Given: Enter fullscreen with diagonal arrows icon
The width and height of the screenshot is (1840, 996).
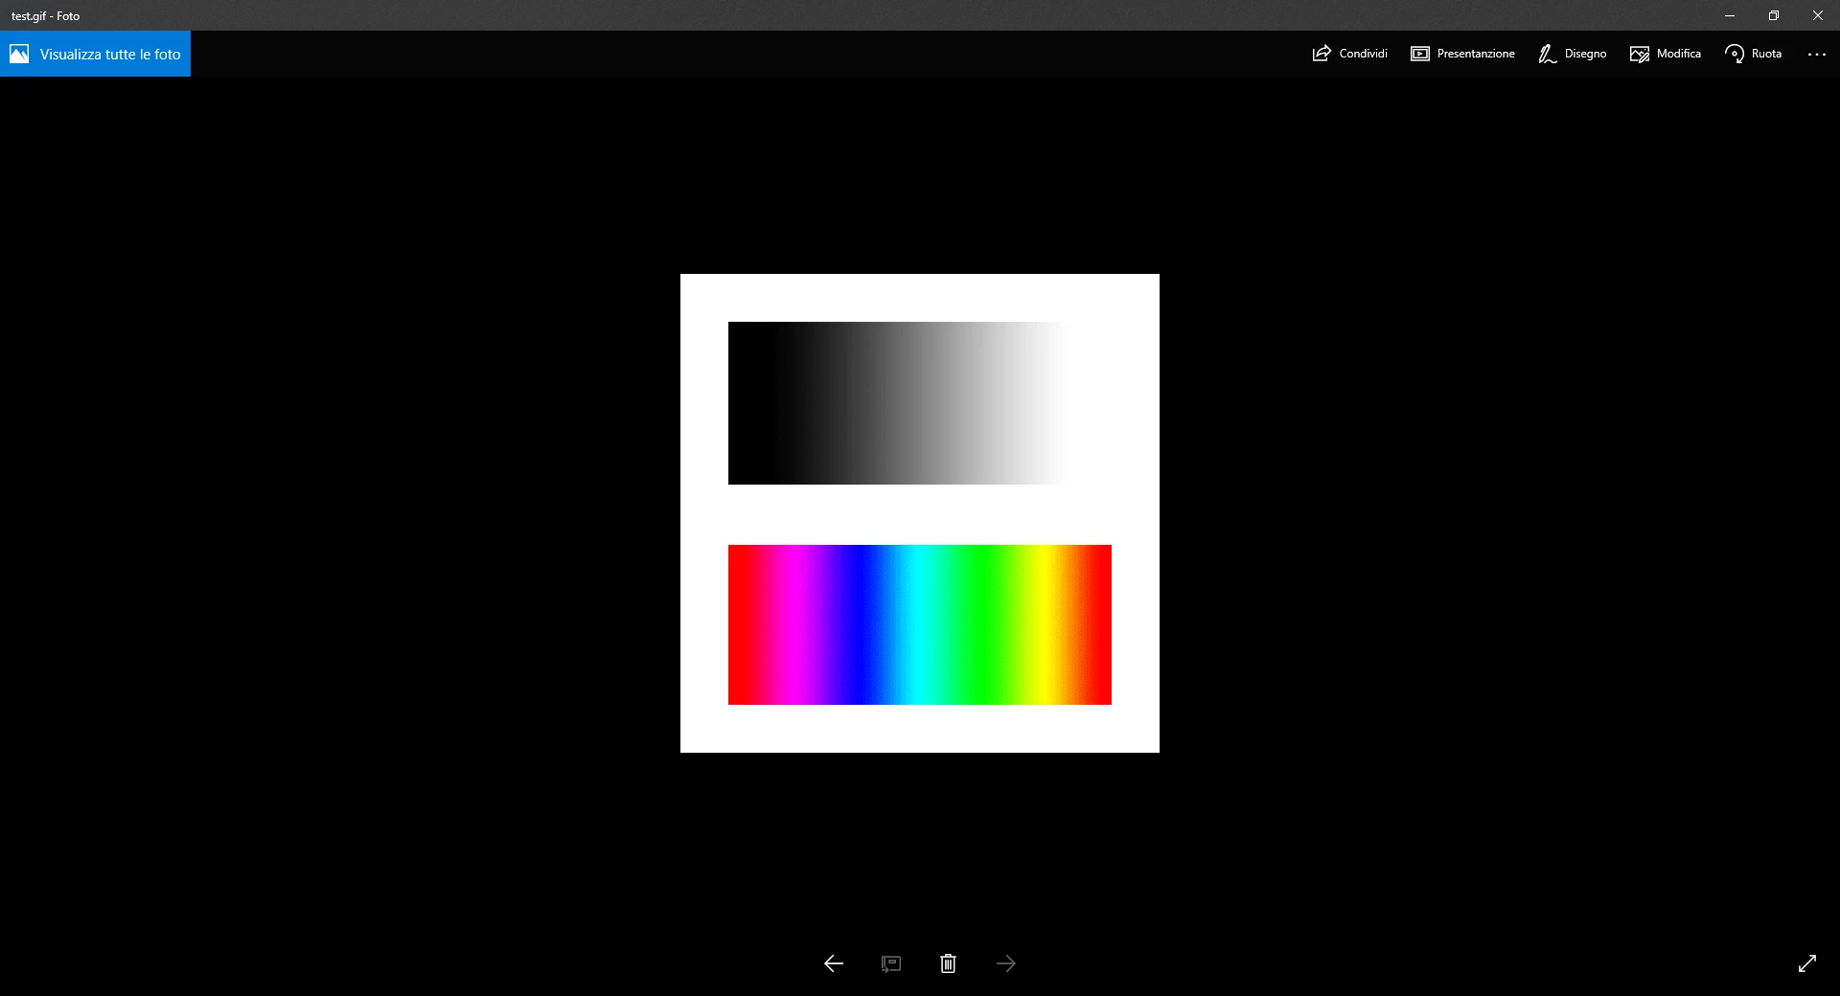Looking at the screenshot, I should 1807,963.
